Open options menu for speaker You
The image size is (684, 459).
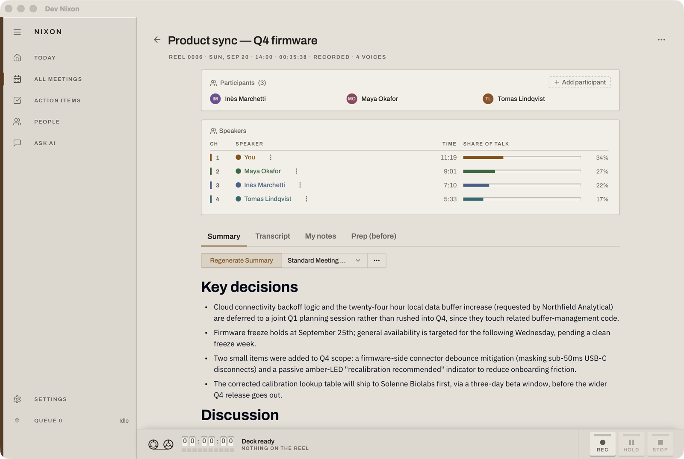pyautogui.click(x=271, y=158)
